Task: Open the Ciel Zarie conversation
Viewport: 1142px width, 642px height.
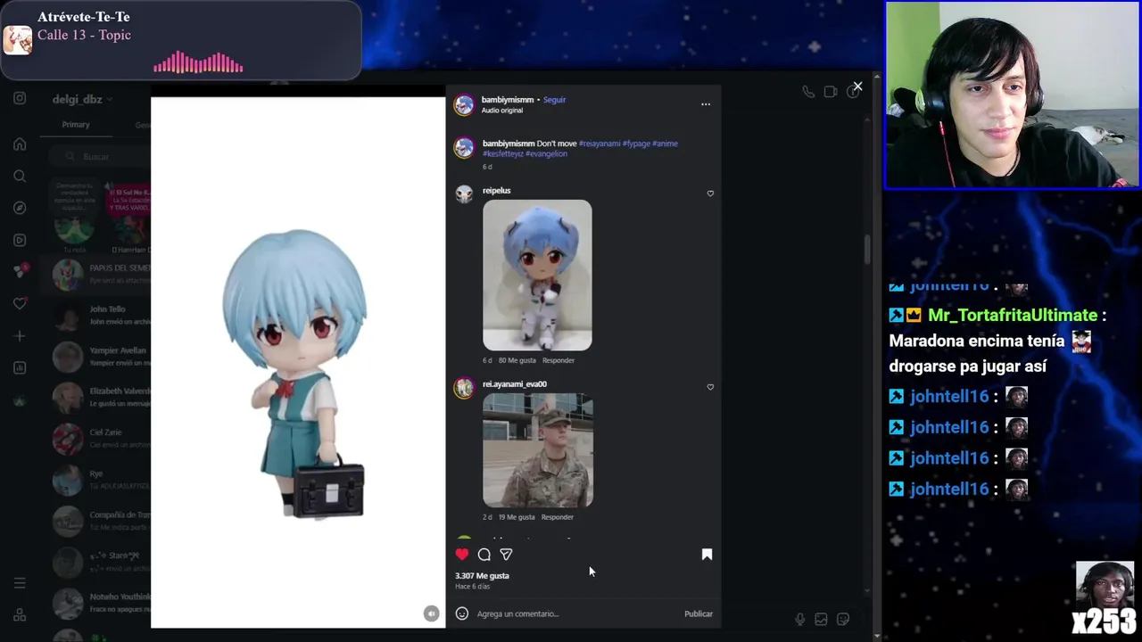Action: click(96, 439)
